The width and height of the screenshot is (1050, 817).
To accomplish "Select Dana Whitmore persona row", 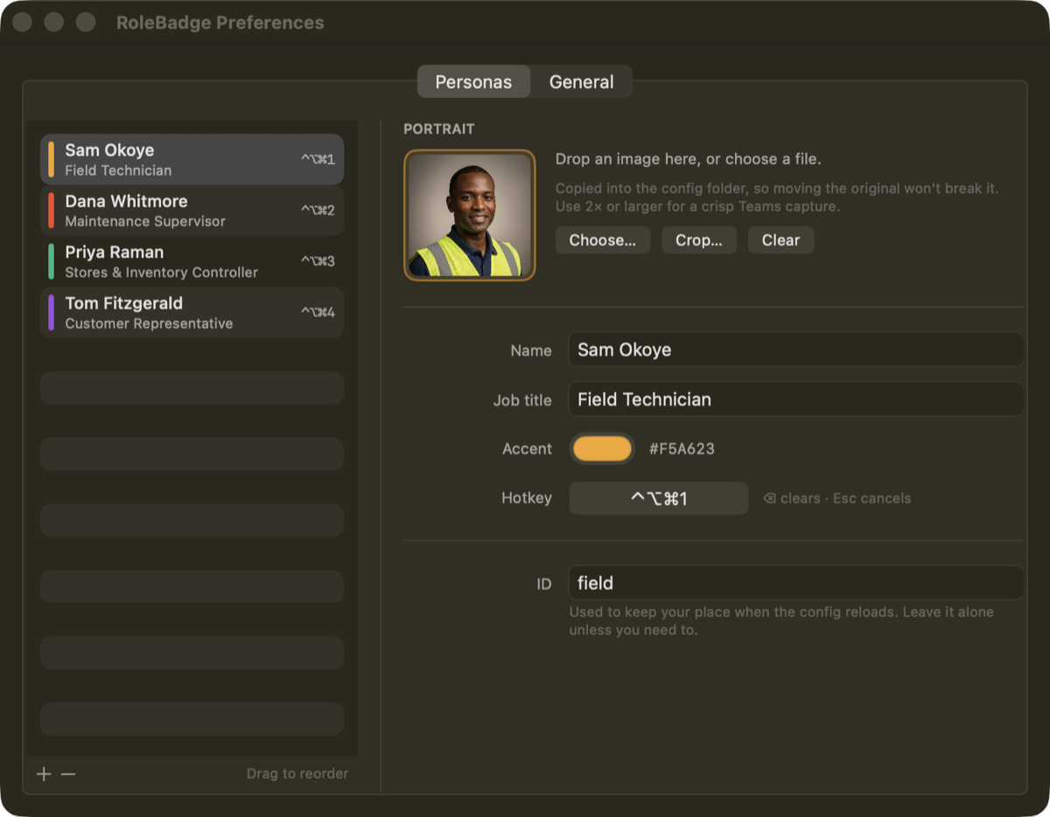I will 192,210.
